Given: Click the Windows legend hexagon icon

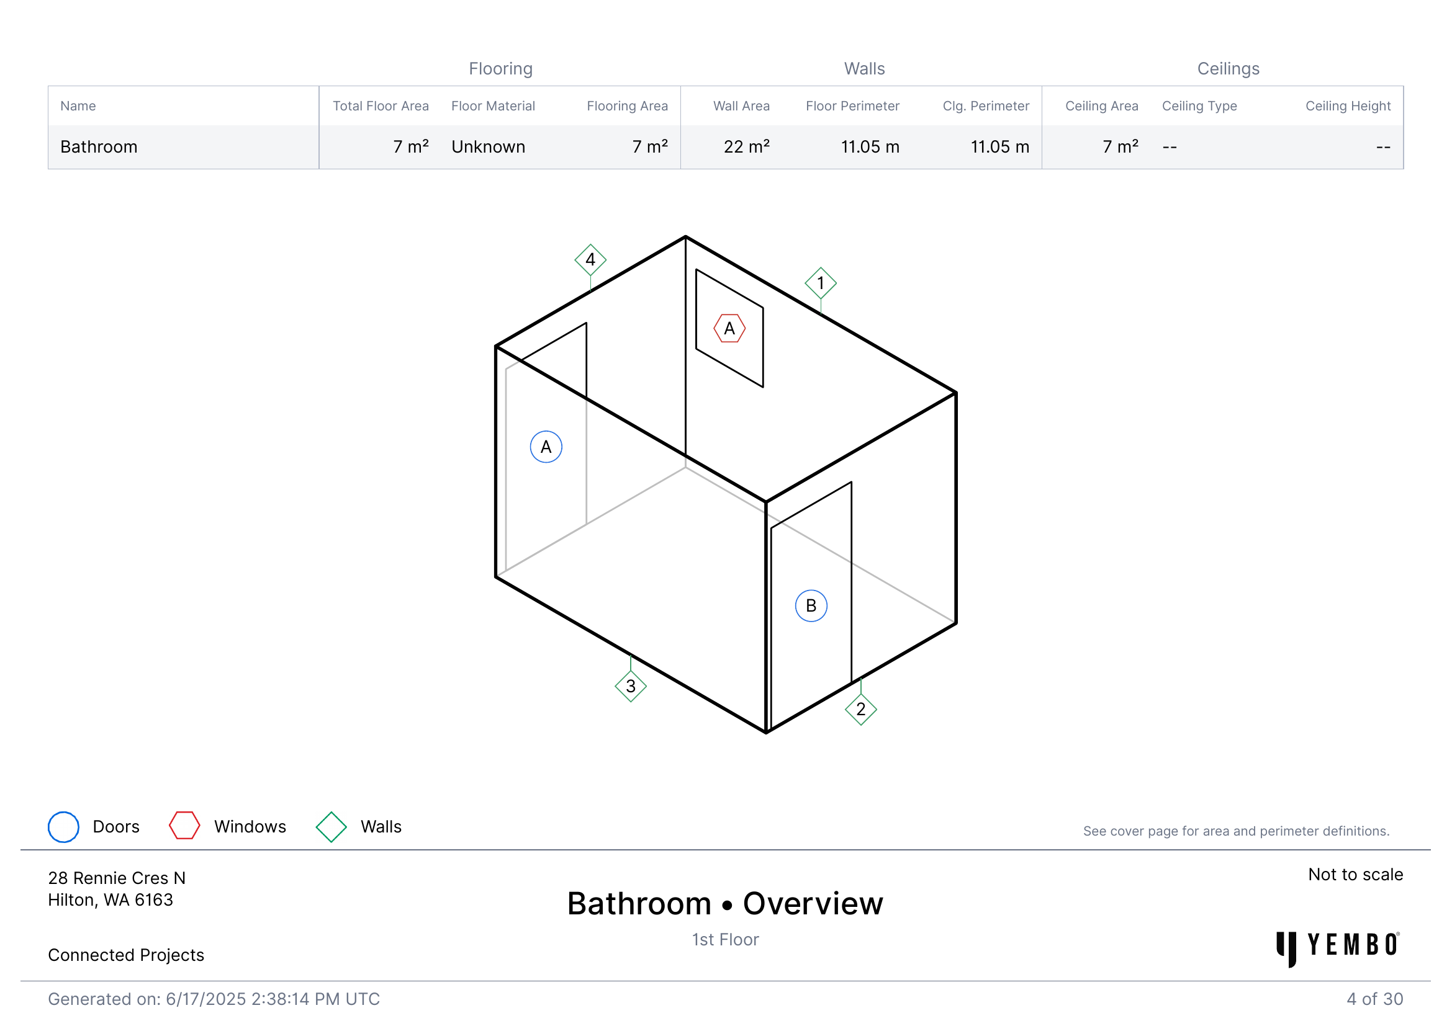Looking at the screenshot, I should [184, 826].
